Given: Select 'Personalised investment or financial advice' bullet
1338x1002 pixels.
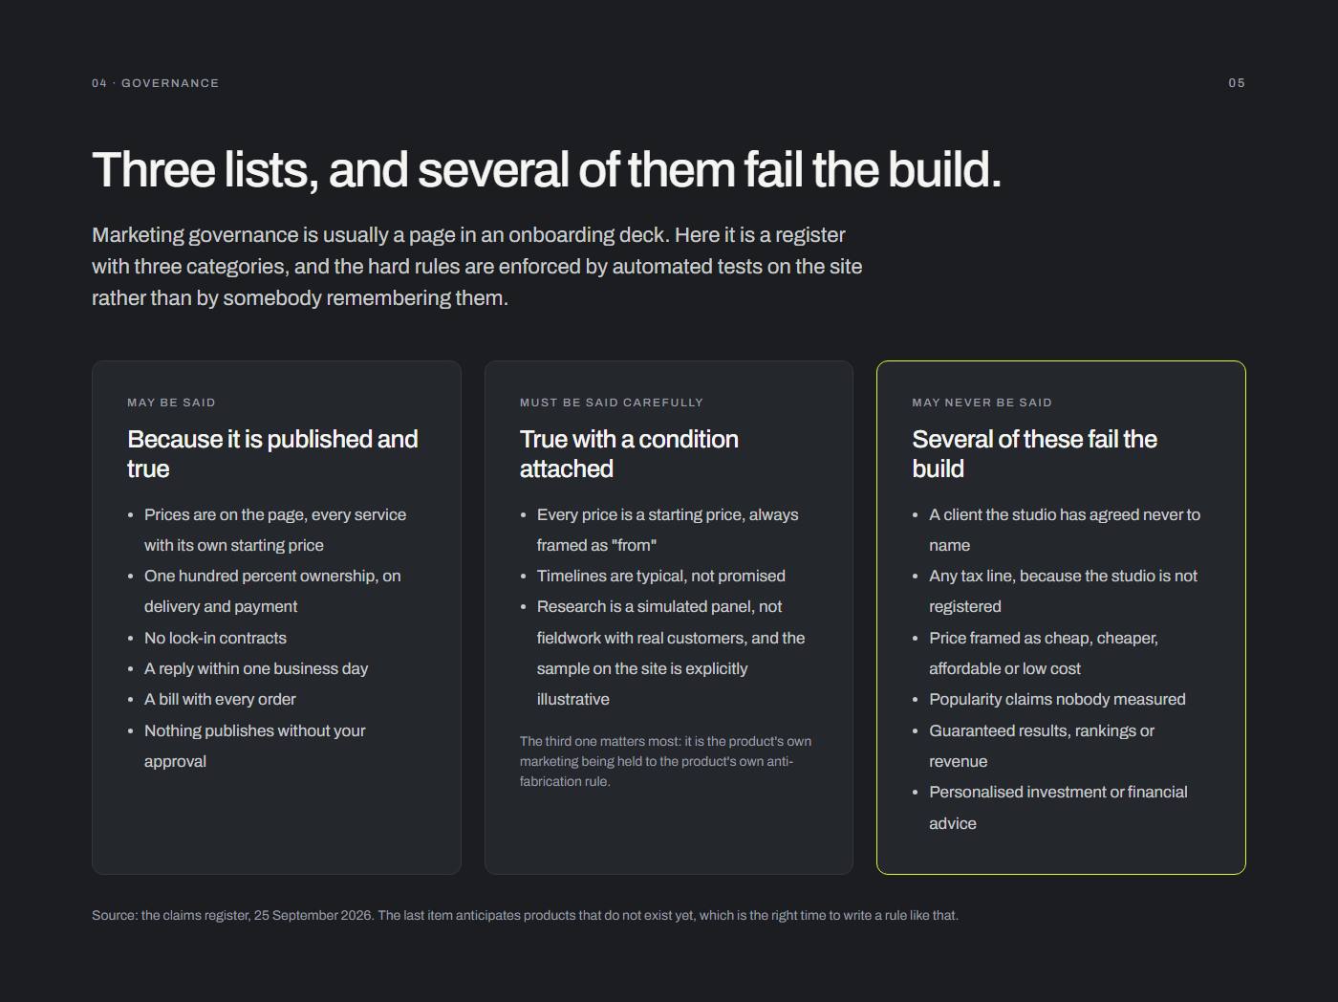Looking at the screenshot, I should coord(1058,808).
